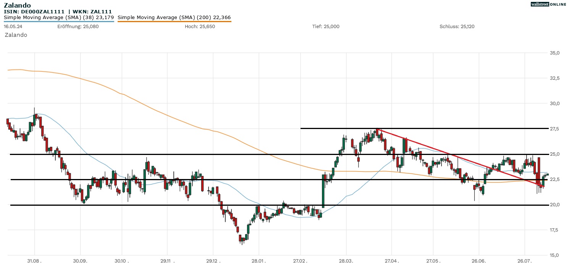Click the Schluss 25,120 value

click(457, 26)
